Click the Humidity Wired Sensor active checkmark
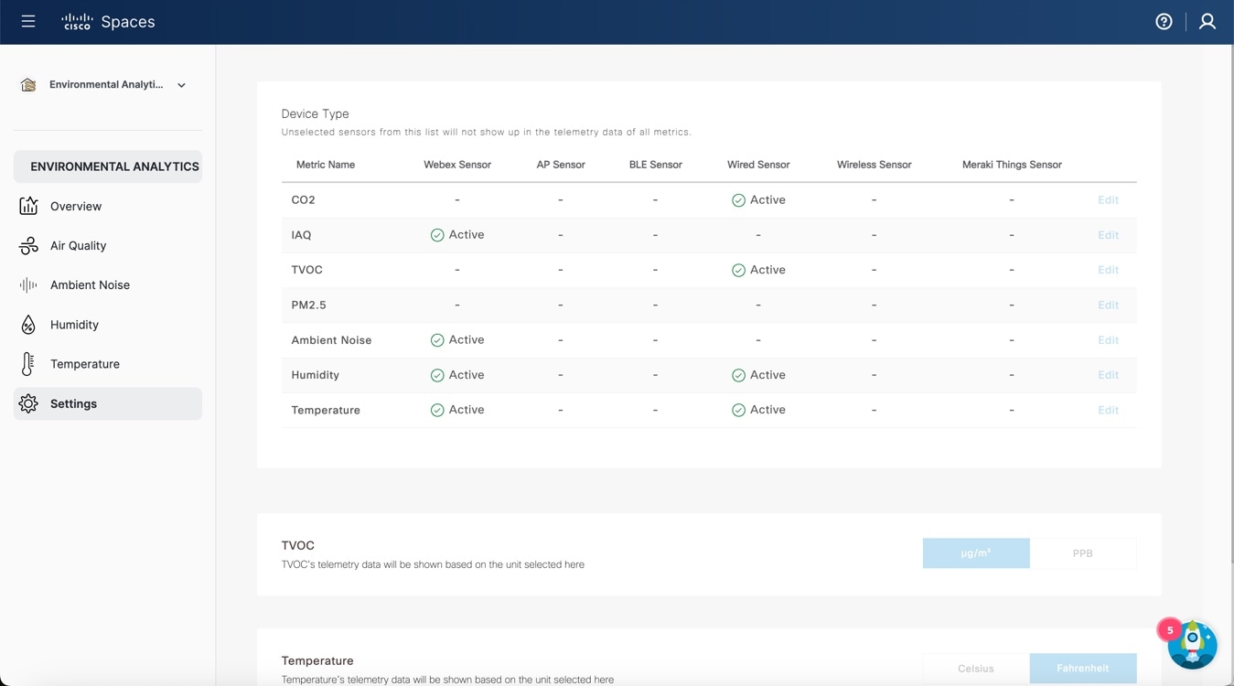The image size is (1234, 686). point(738,375)
